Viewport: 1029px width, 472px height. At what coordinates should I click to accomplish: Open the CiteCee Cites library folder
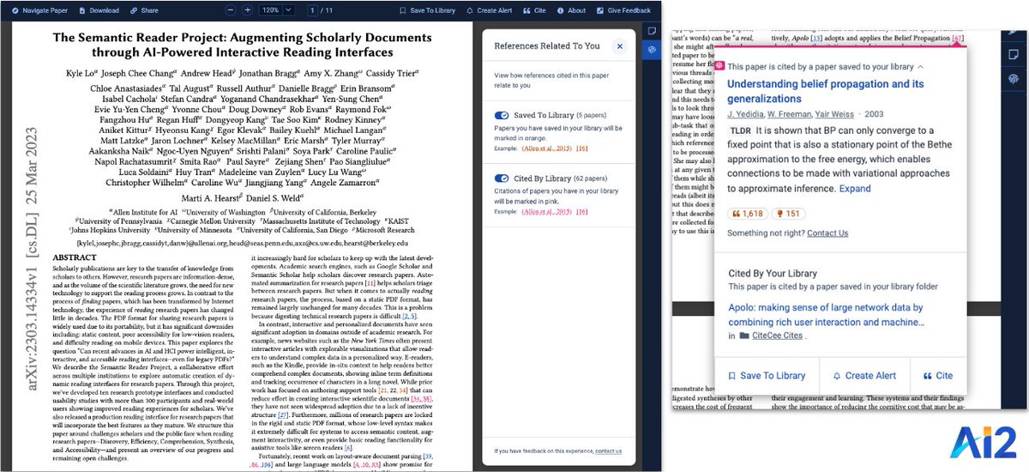point(779,336)
